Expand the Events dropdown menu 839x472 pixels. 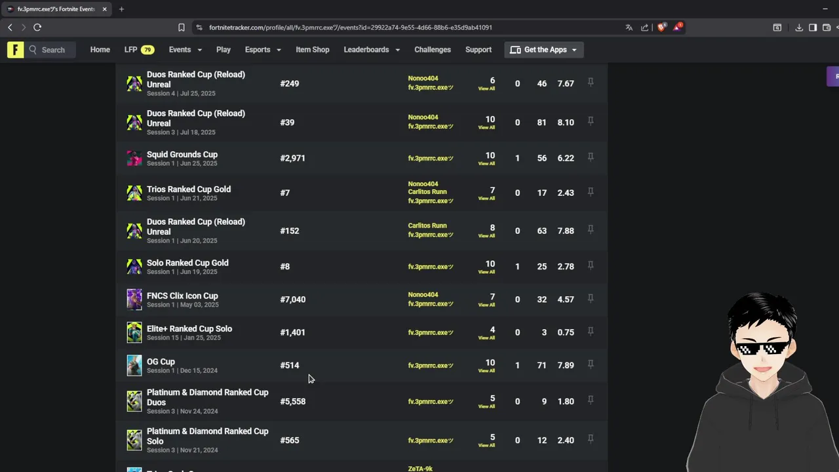pyautogui.click(x=185, y=50)
